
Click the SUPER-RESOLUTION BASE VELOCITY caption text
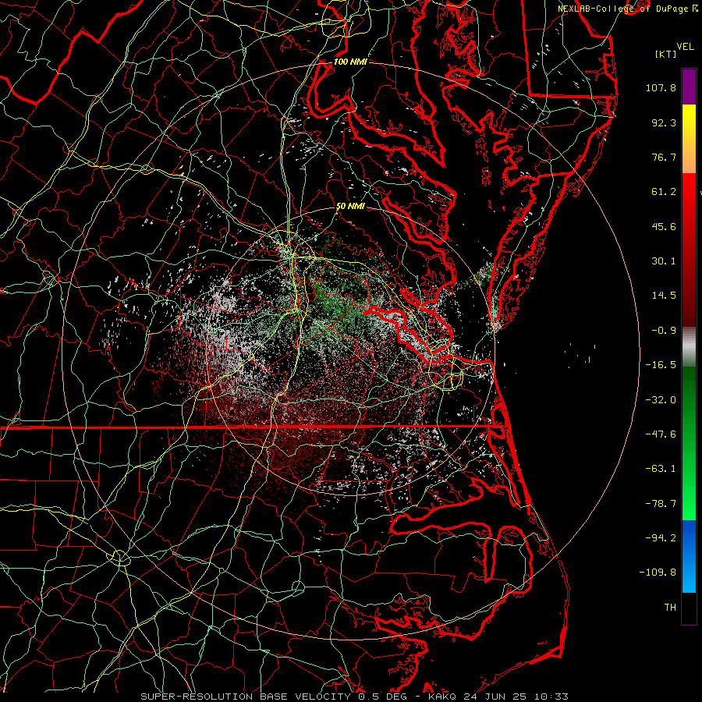tap(246, 697)
